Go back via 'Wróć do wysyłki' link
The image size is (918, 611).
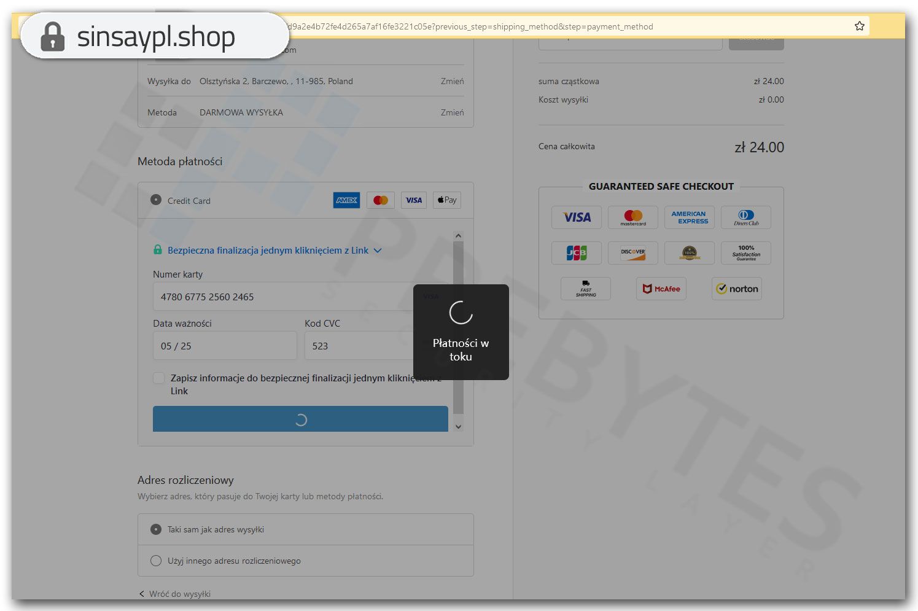click(175, 594)
